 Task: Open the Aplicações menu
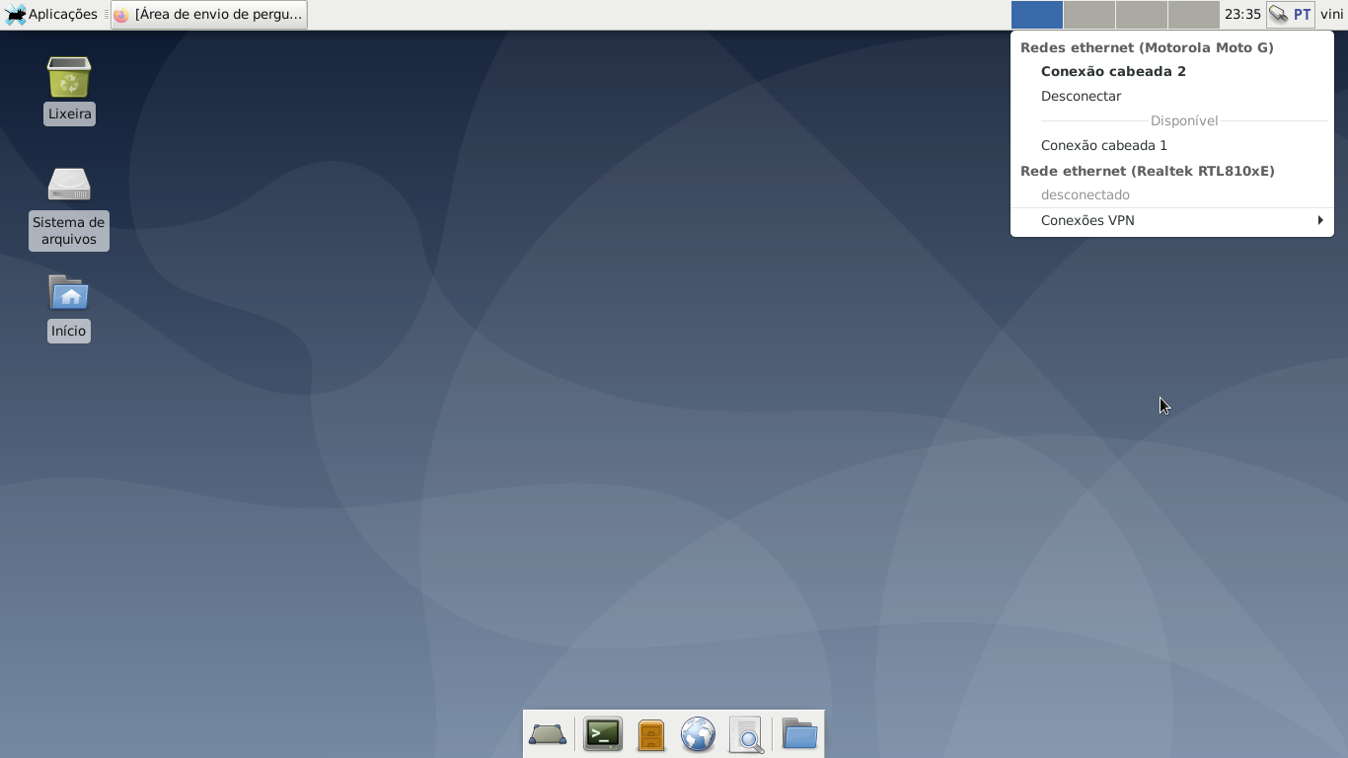coord(51,14)
